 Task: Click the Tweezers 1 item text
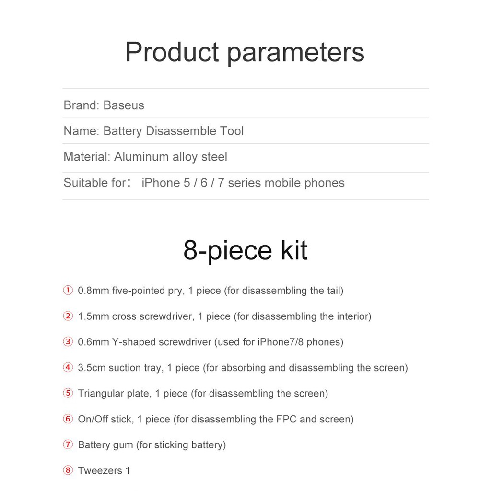(104, 471)
